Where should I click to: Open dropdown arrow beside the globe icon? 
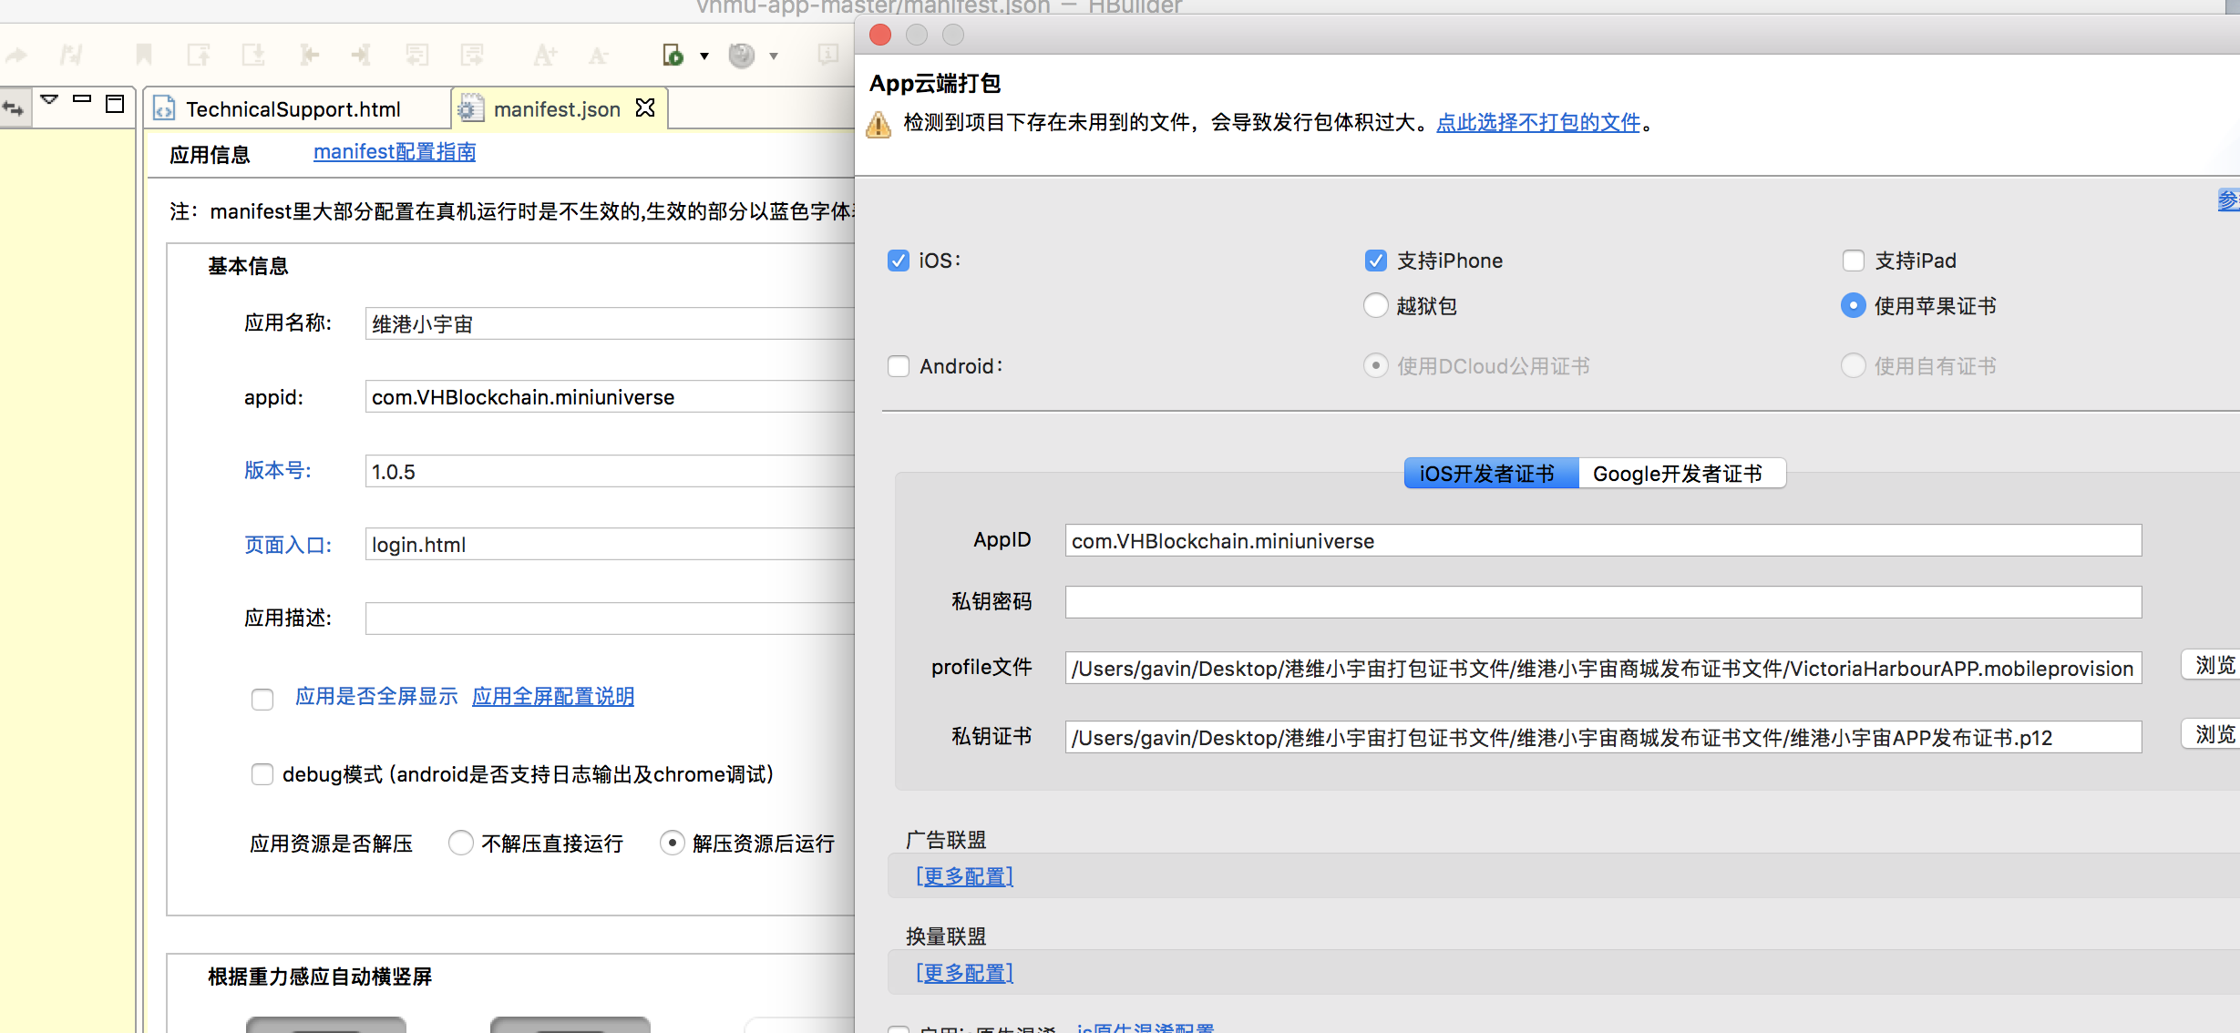click(774, 56)
